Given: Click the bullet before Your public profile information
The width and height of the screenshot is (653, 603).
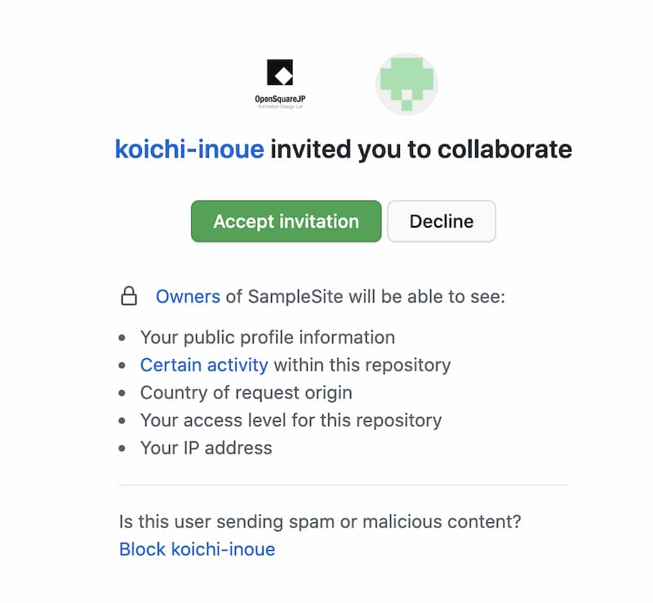Looking at the screenshot, I should pyautogui.click(x=122, y=337).
